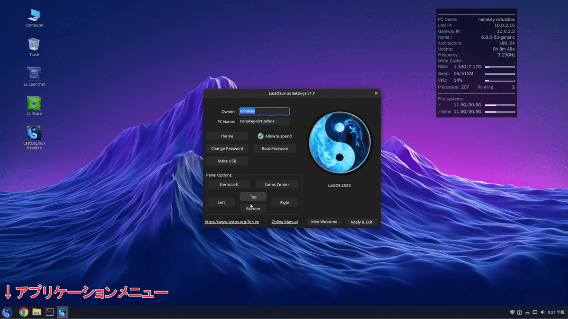The image size is (568, 319).
Task: Launch Google Chrome from the taskbar
Action: (x=23, y=312)
